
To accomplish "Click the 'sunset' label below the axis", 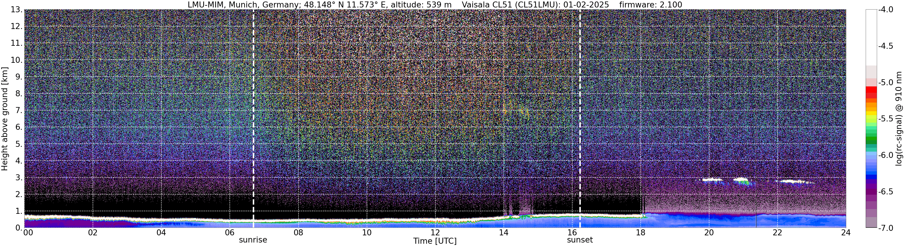I will coord(580,240).
